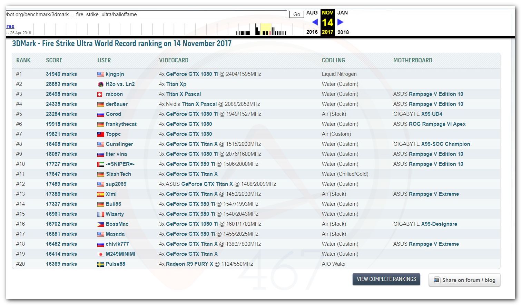Open Gorod's user page
The image size is (521, 305).
[x=113, y=114]
